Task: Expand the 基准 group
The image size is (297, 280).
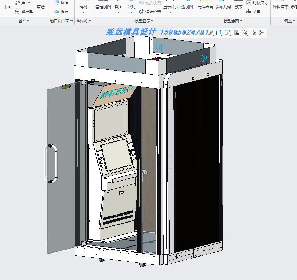Action: pyautogui.click(x=24, y=21)
